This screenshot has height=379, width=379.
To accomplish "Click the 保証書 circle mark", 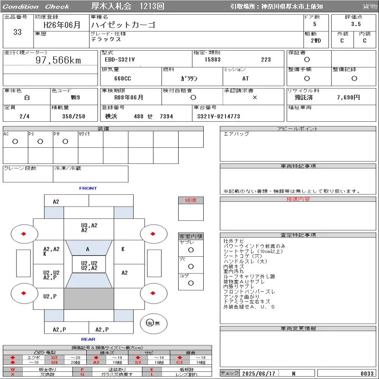I will (x=307, y=60).
